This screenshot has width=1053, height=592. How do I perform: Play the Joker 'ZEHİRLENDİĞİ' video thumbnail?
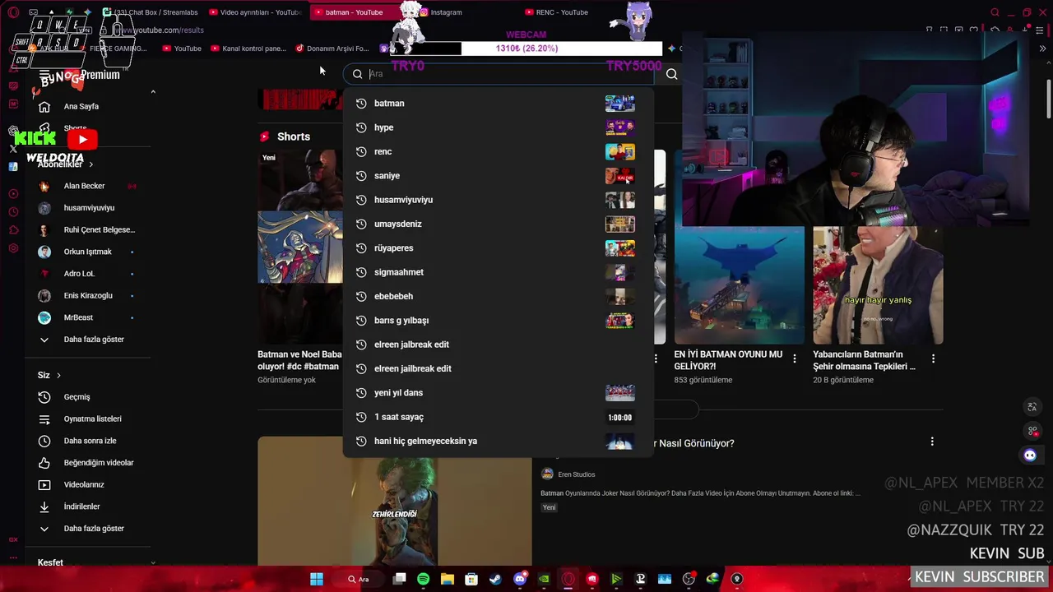point(395,501)
